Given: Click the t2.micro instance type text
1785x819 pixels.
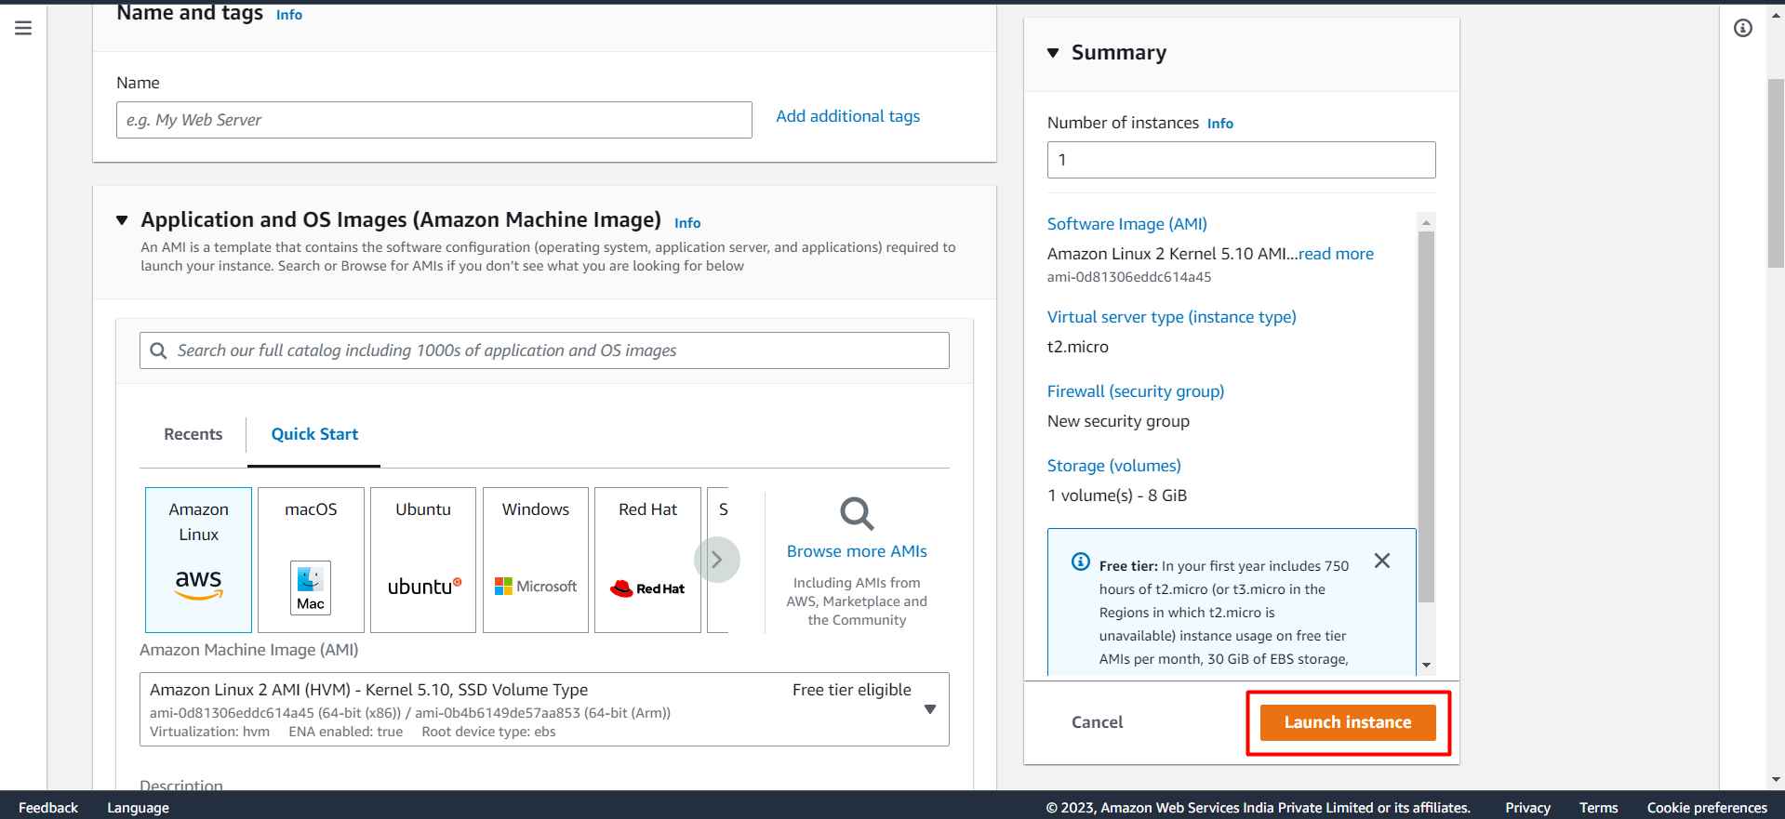Looking at the screenshot, I should point(1078,347).
